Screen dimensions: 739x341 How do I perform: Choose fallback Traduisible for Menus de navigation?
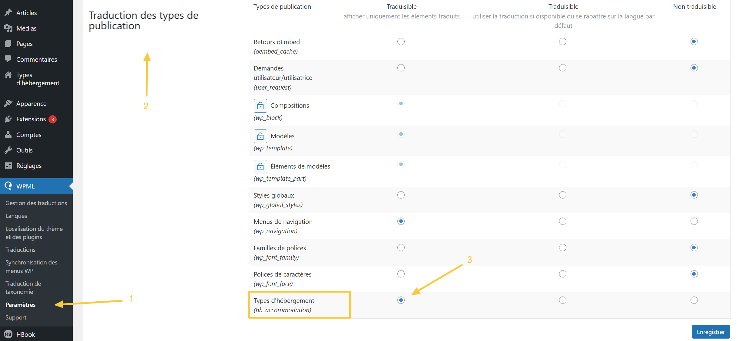[562, 221]
